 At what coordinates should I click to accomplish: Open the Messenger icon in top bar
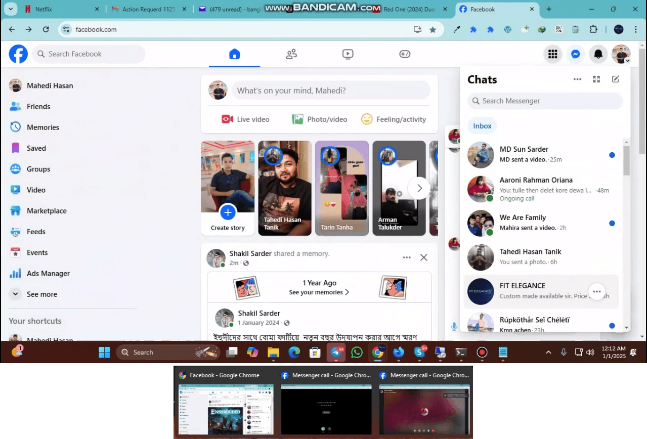pyautogui.click(x=575, y=54)
